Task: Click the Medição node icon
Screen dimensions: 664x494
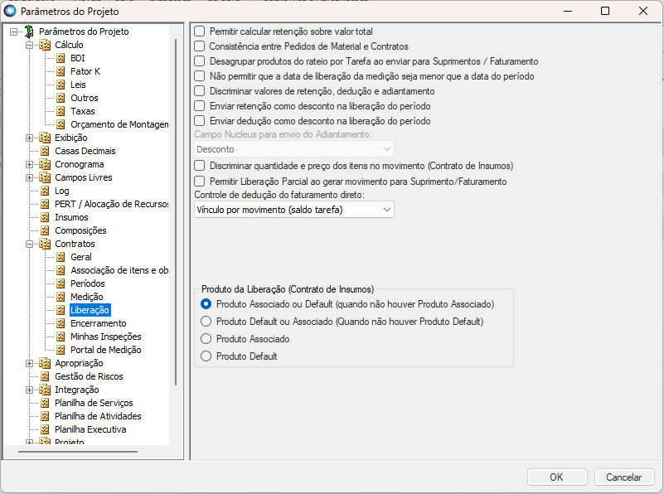Action: [x=61, y=297]
